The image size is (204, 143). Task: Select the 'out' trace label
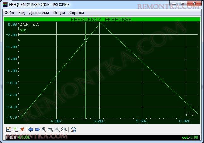[x=23, y=30]
